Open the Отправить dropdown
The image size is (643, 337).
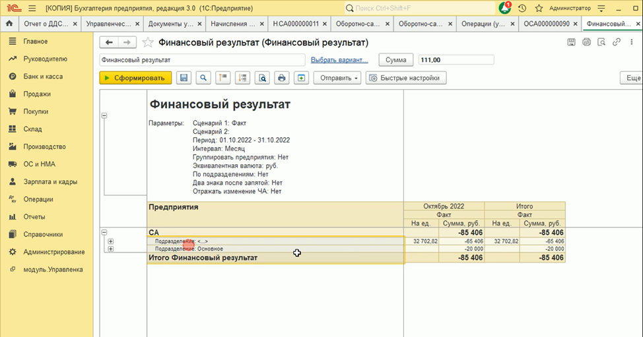(337, 78)
